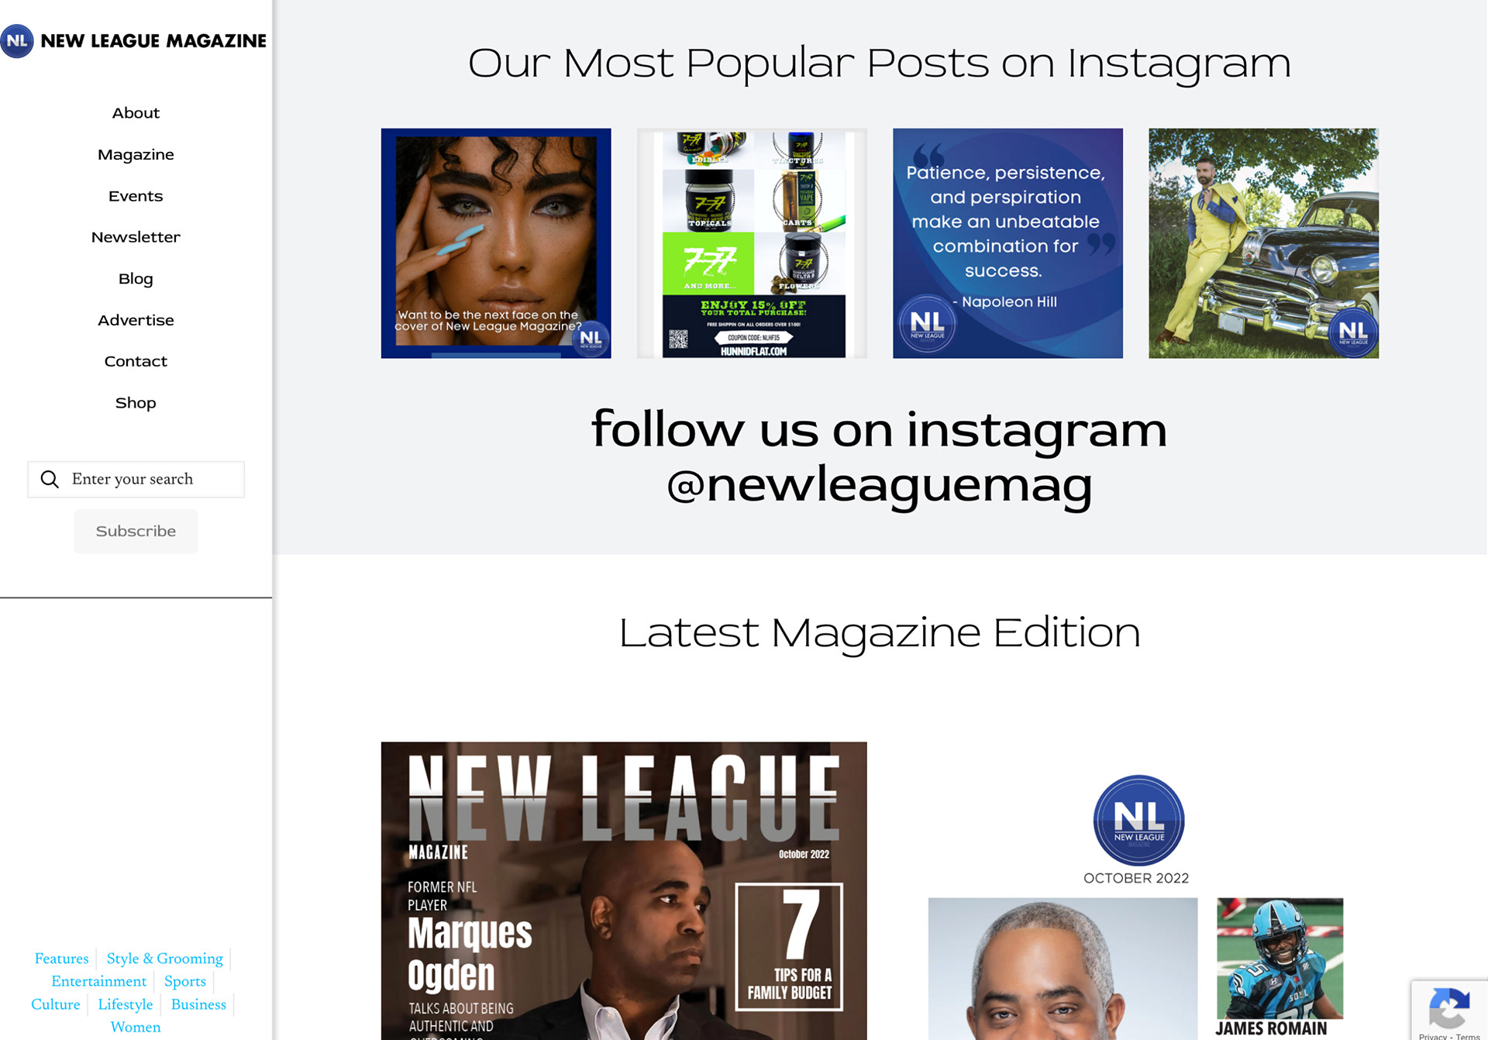Viewport: 1488px width, 1040px height.
Task: Open the About menu item
Action: 136,113
